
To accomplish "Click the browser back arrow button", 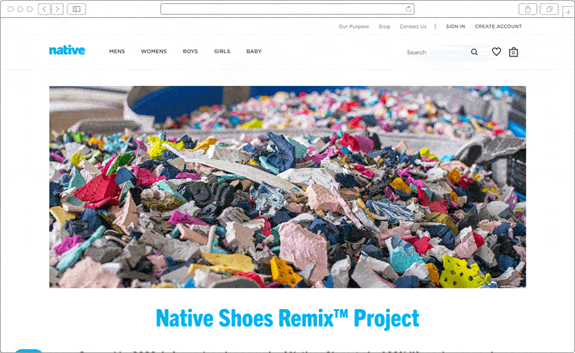I will coord(45,9).
